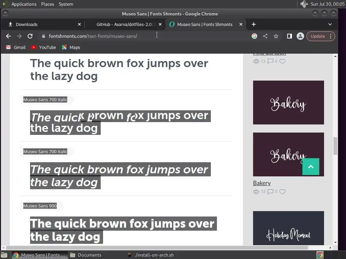
Task: Open the Places menu
Action: coord(48,4)
